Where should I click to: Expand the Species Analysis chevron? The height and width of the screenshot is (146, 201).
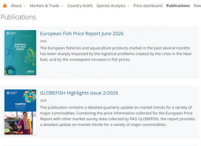pos(128,6)
